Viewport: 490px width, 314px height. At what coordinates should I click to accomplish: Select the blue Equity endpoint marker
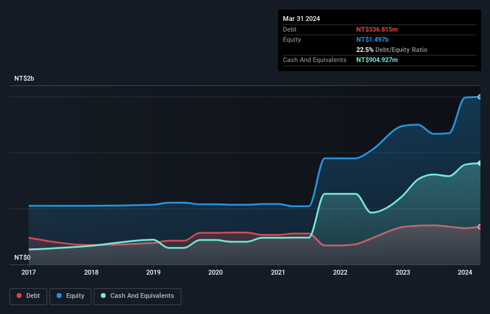click(x=480, y=97)
